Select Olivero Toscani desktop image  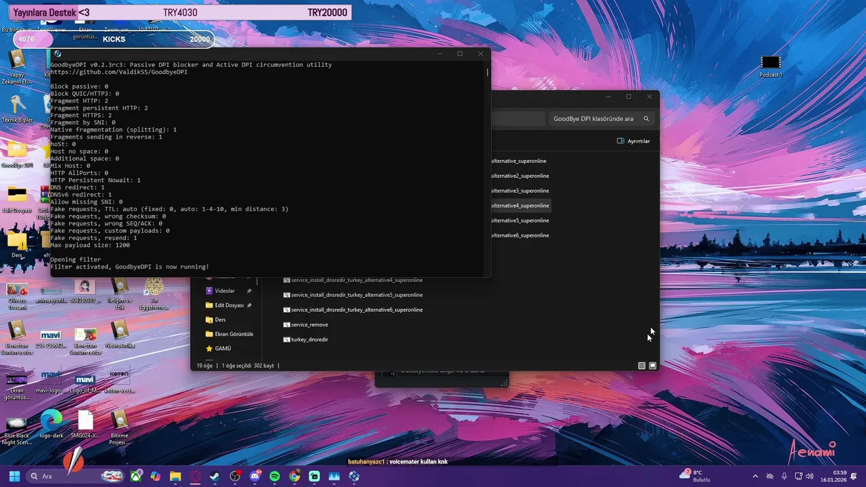click(17, 295)
